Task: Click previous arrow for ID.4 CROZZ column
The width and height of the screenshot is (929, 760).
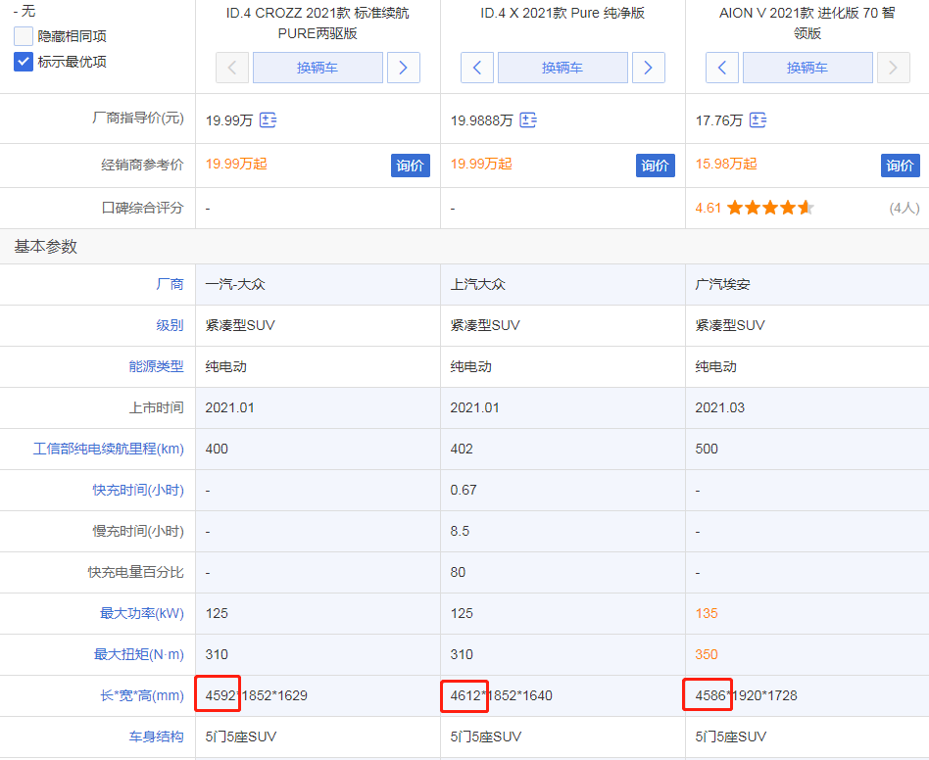Action: click(232, 68)
